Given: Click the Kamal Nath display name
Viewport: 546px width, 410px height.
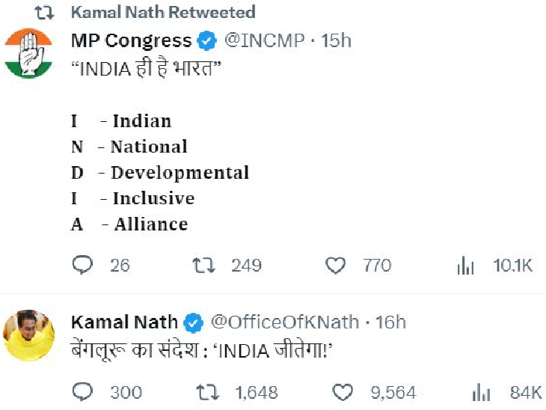Looking at the screenshot, I should click(124, 322).
